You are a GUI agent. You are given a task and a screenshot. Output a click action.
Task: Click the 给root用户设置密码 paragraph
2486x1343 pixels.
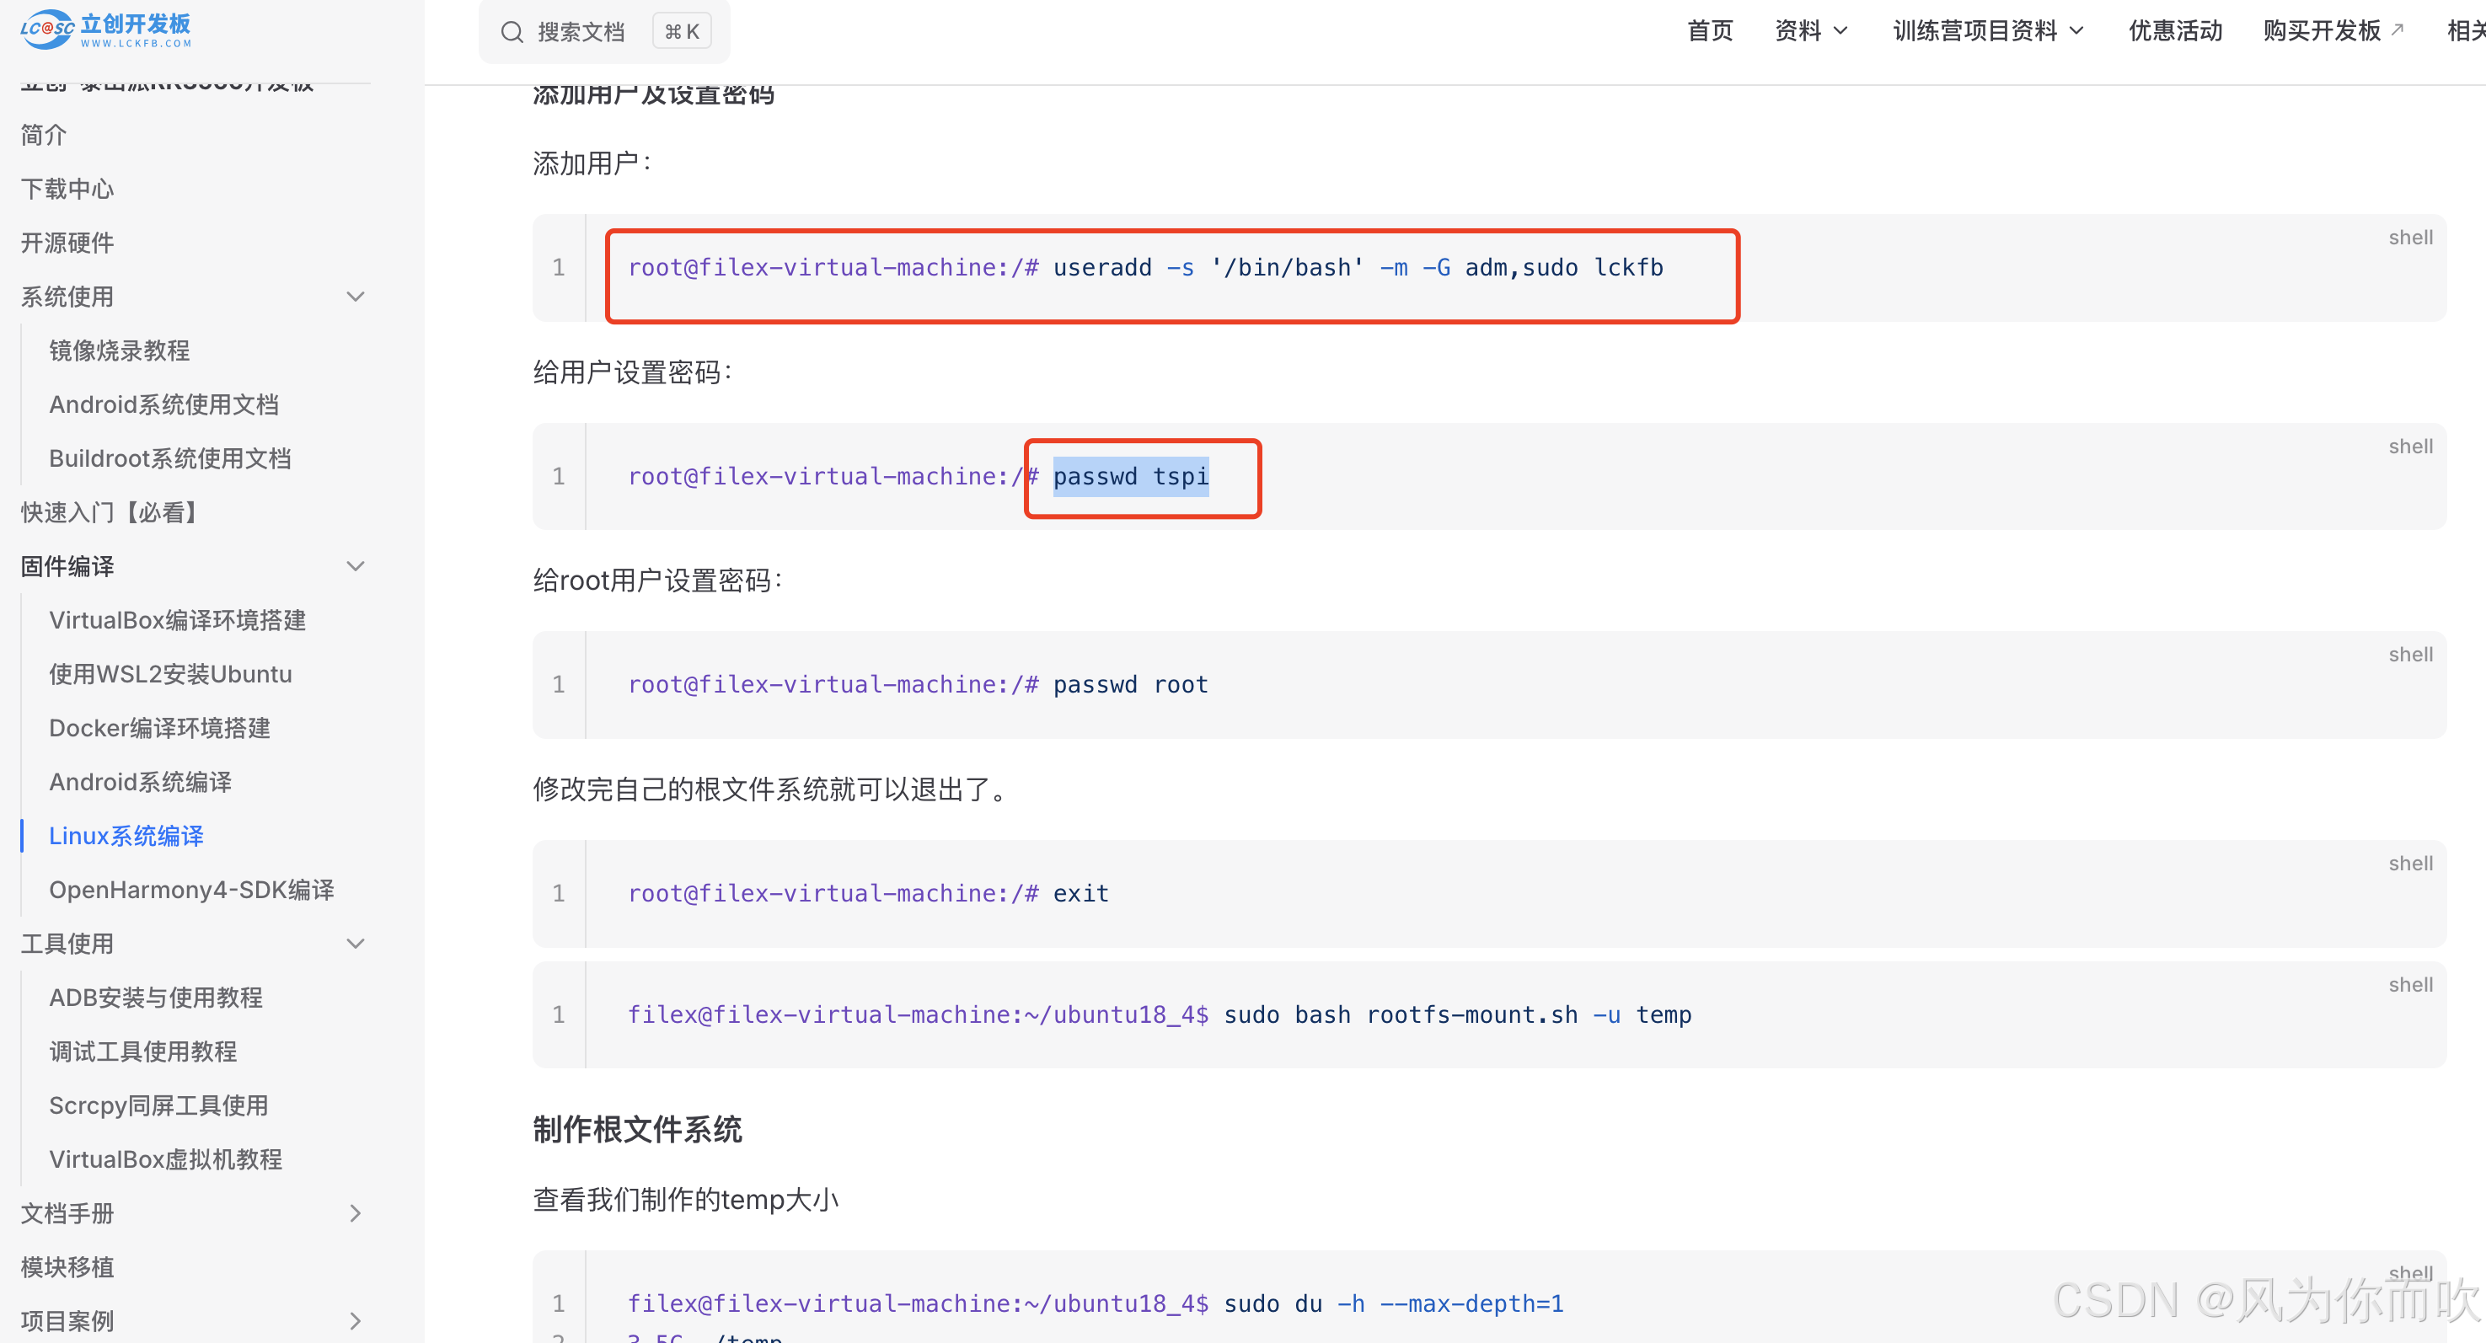[658, 581]
